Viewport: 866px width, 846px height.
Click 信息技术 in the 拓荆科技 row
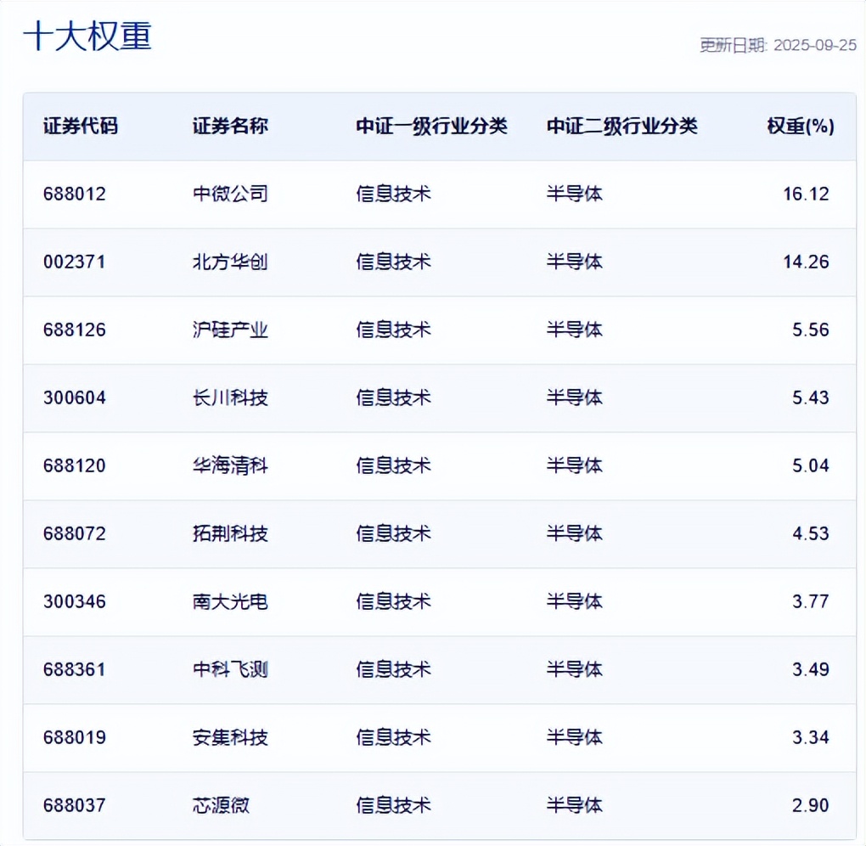coord(393,533)
